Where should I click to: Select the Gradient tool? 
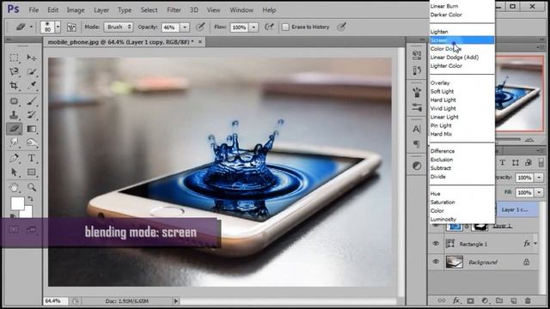coord(32,129)
